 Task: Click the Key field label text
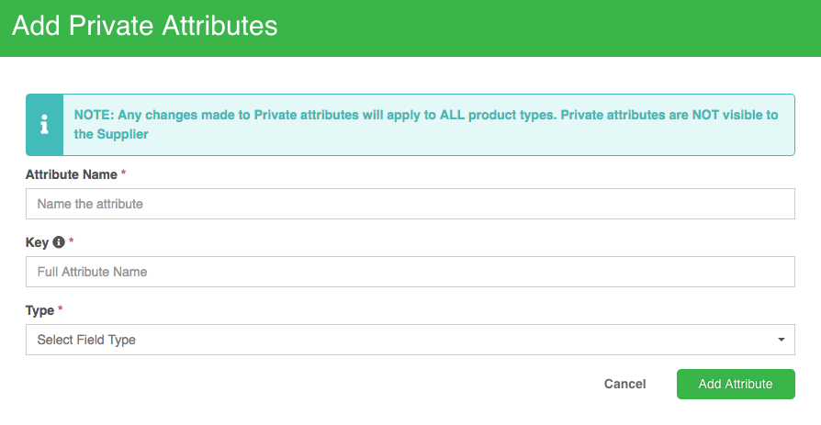click(37, 242)
